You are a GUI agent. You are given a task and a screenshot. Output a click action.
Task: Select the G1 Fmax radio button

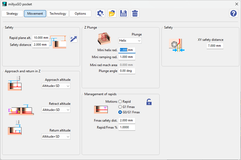tap(120, 107)
